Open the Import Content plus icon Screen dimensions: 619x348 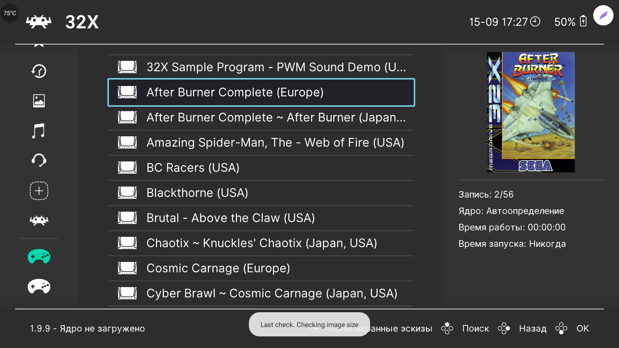(x=39, y=191)
